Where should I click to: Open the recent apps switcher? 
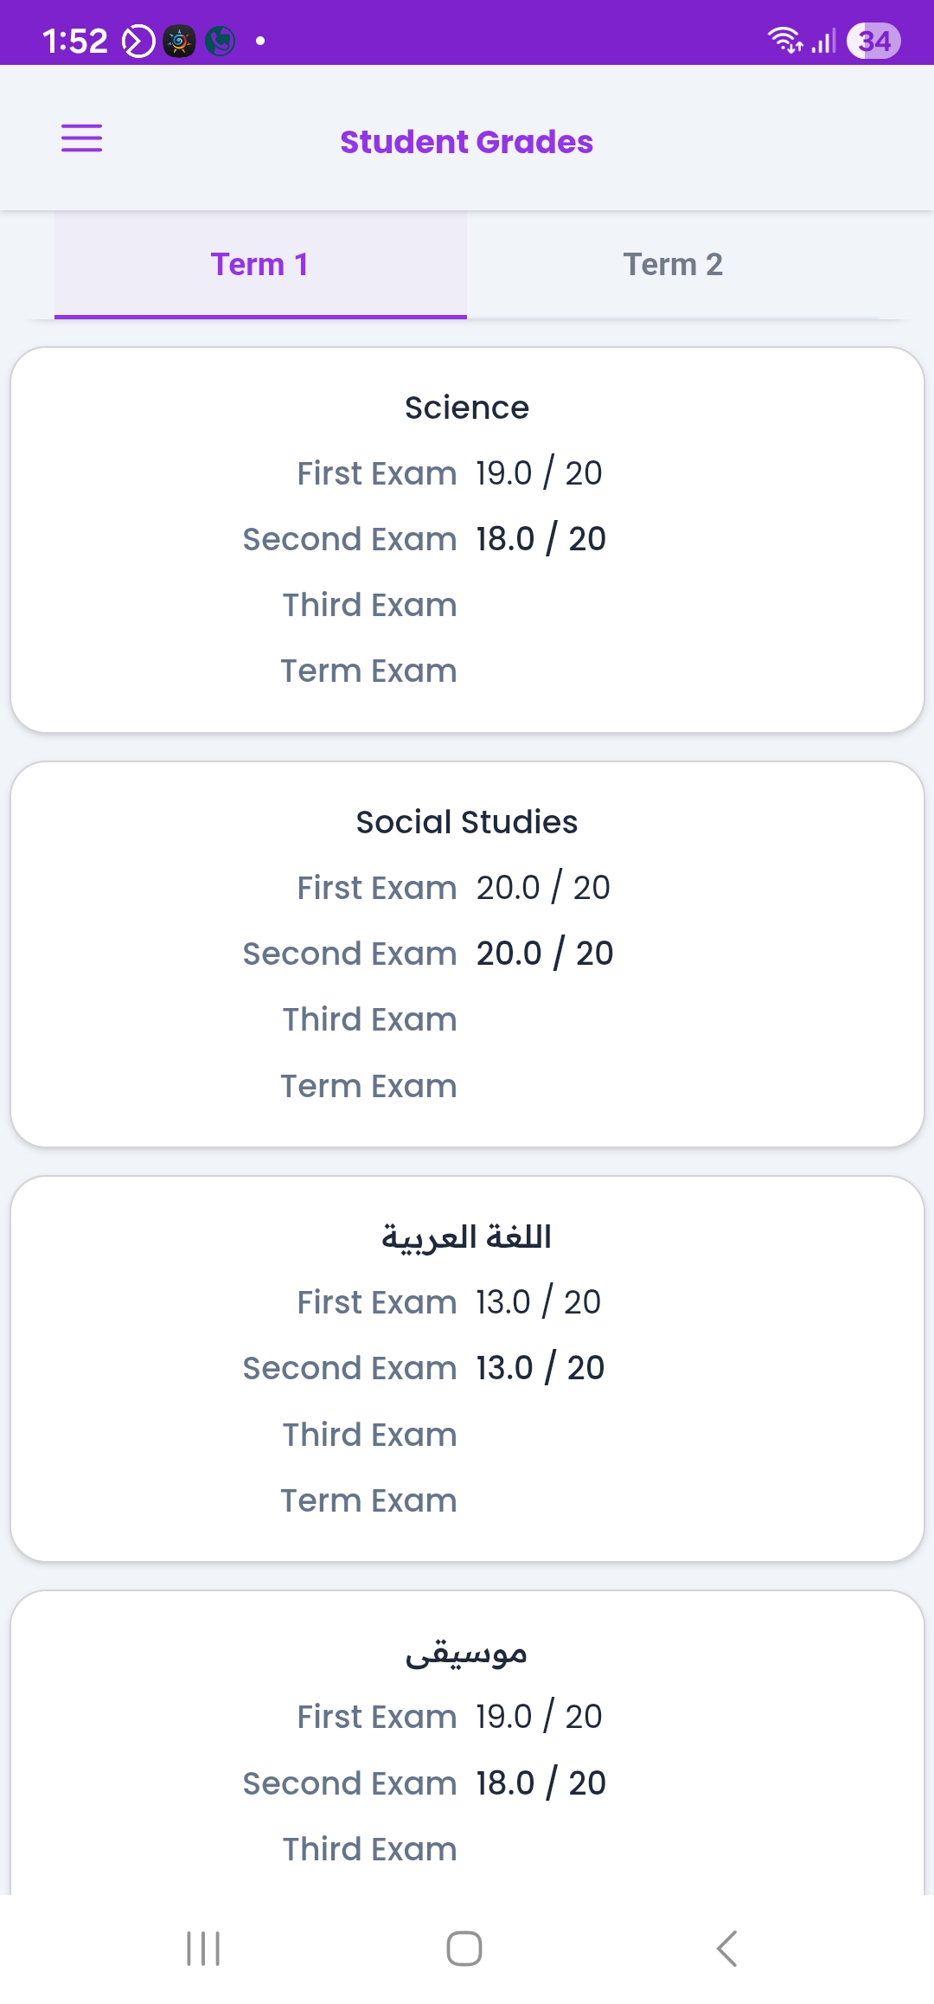pyautogui.click(x=204, y=1949)
